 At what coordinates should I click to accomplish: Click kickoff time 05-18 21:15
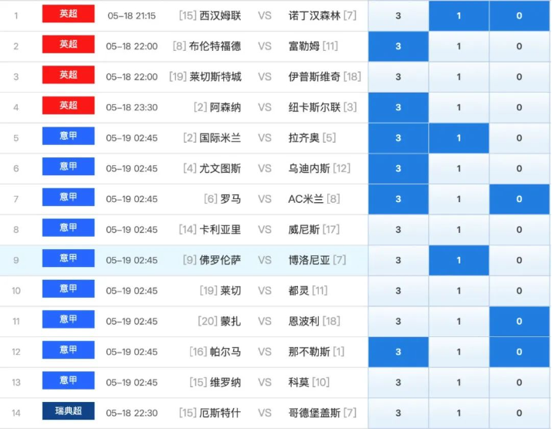[132, 16]
